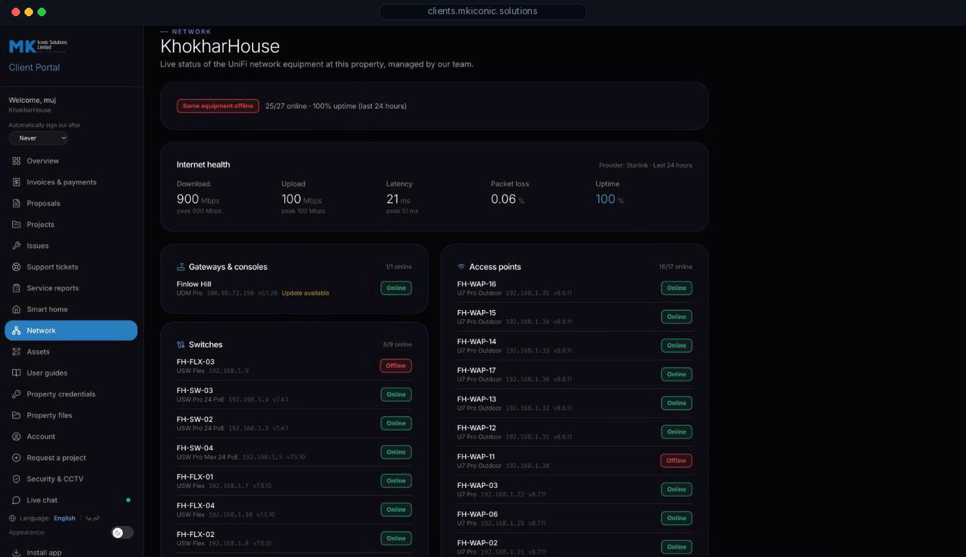Click the 900 Mbps download value
This screenshot has width=966, height=557.
tap(198, 200)
